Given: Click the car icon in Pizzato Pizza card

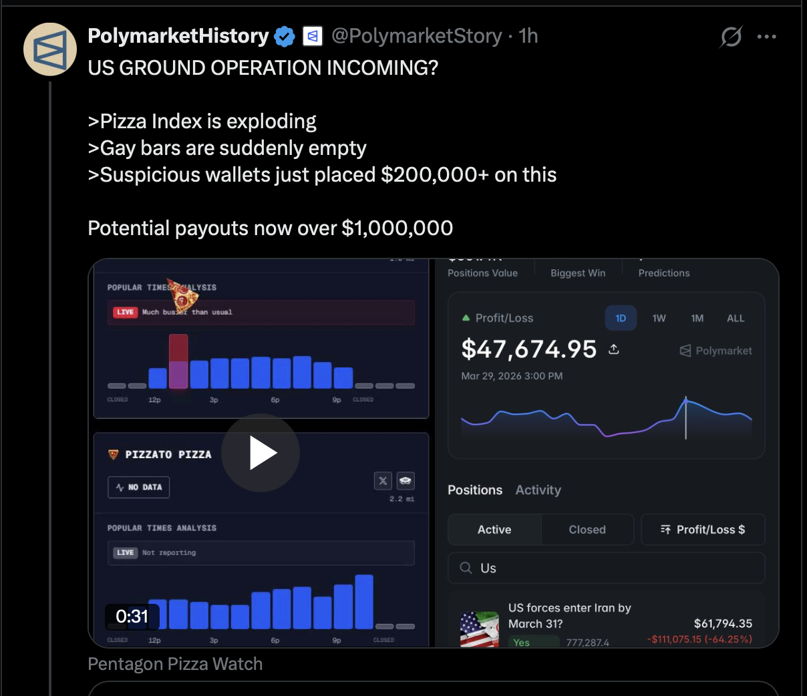Looking at the screenshot, I should pos(406,480).
